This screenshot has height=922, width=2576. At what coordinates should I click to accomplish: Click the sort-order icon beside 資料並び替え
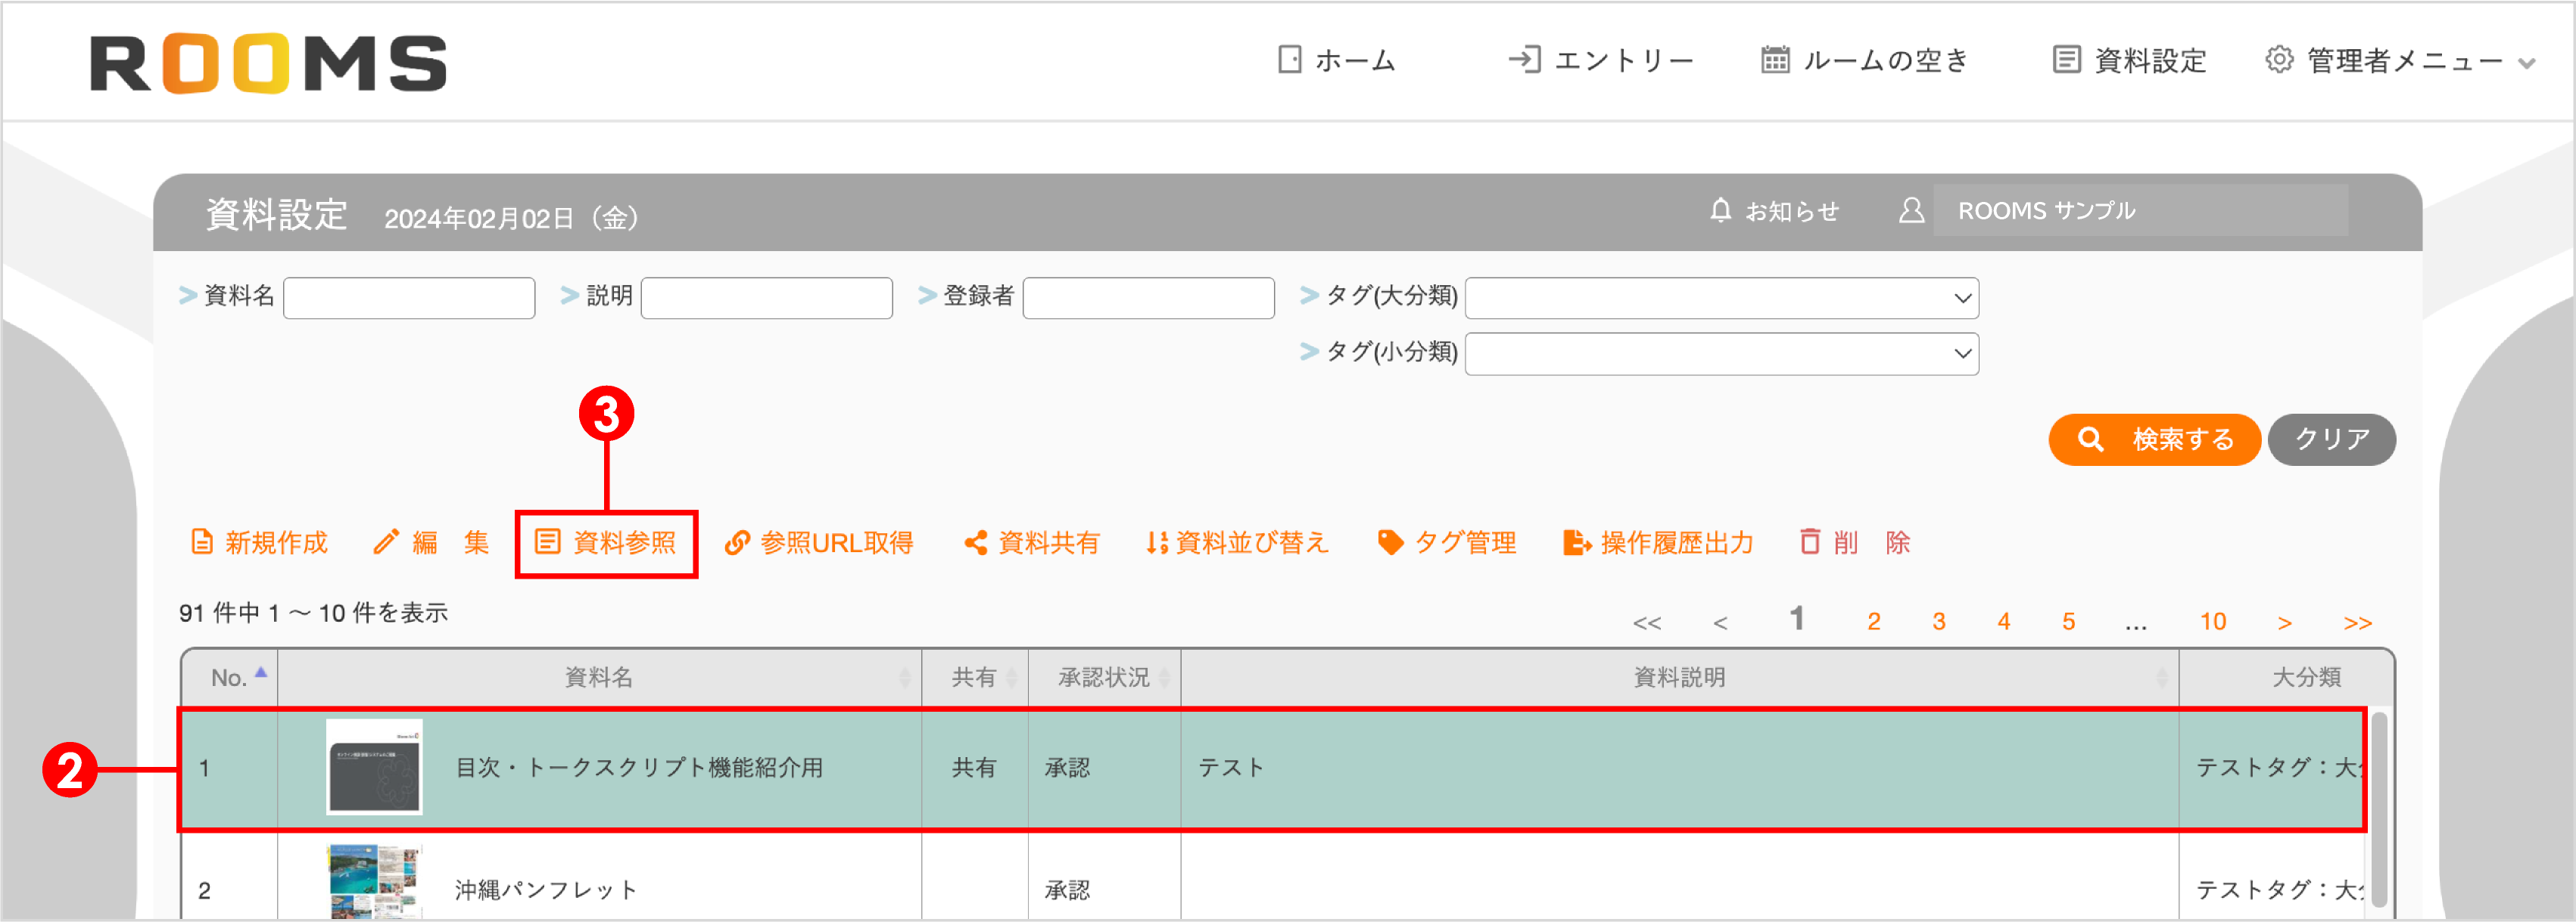coord(1157,542)
